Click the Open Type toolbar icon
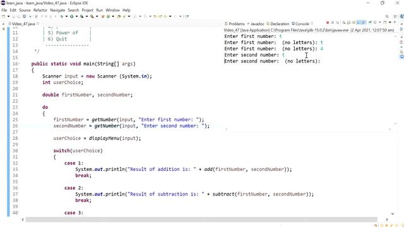This screenshot has height=227, width=404. click(x=119, y=16)
